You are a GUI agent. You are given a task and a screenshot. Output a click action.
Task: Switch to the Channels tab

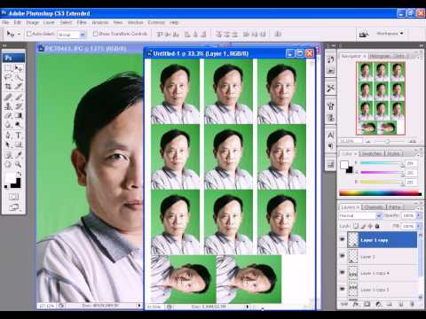[x=374, y=207]
